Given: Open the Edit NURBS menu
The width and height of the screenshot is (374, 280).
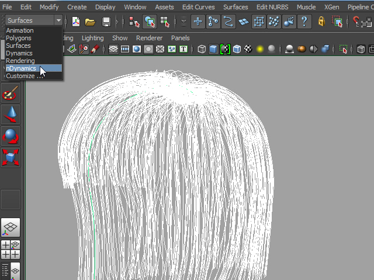Looking at the screenshot, I should tap(272, 7).
